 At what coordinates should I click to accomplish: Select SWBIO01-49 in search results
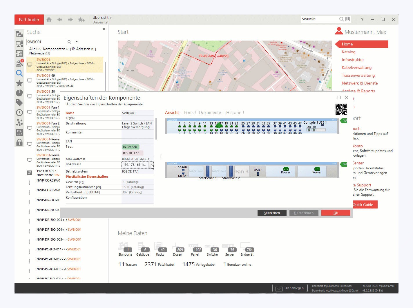pos(46,76)
